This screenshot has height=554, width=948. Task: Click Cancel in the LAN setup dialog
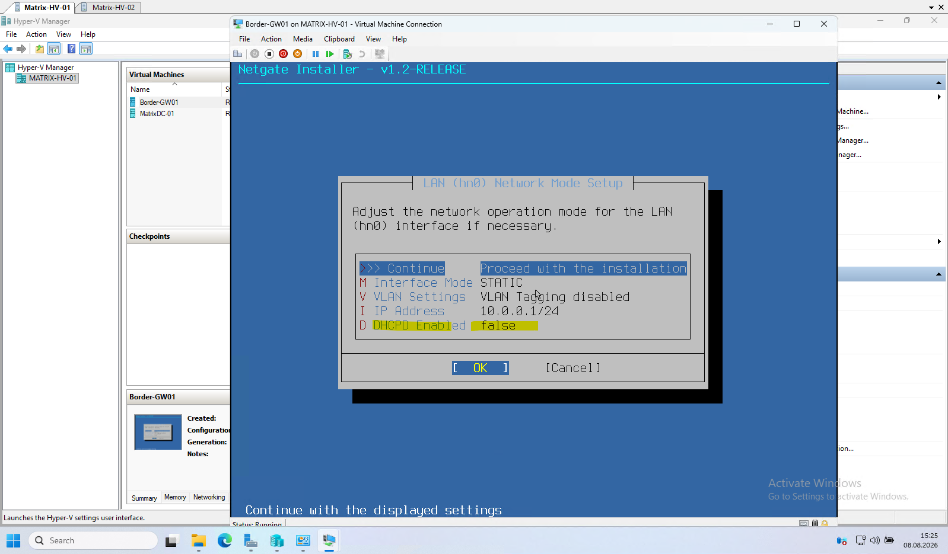click(x=573, y=368)
